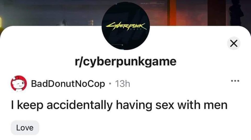Viewport: 251px width, 140px height.
Task: Click the dot separator before 13h
Action: tap(110, 84)
